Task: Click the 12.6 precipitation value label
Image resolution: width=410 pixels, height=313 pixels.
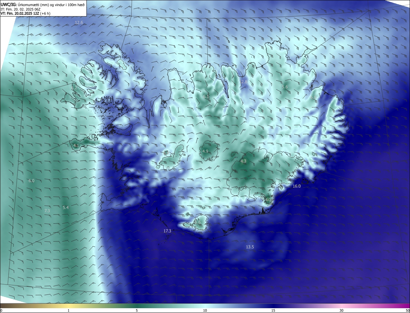Action: (79, 23)
